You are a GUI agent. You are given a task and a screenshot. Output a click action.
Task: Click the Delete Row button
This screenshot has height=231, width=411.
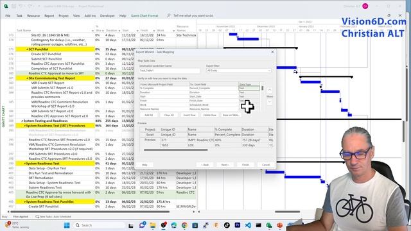pyautogui.click(x=210, y=116)
